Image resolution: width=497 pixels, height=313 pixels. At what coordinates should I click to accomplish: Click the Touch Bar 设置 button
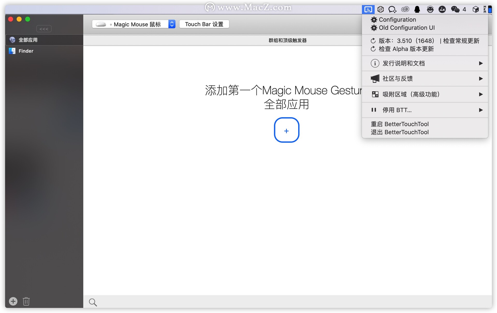pyautogui.click(x=204, y=24)
